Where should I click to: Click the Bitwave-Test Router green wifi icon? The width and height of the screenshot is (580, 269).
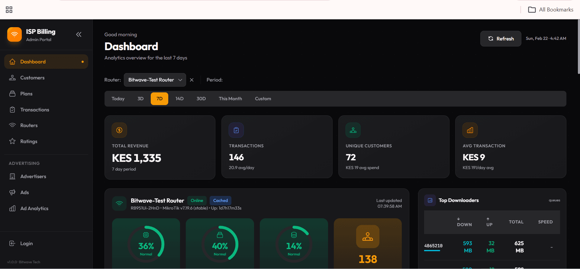(119, 203)
